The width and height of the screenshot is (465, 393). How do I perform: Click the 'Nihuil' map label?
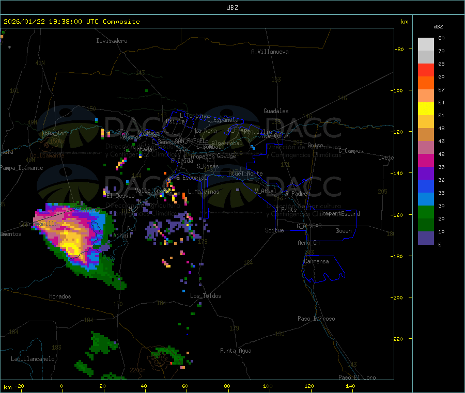122,235
